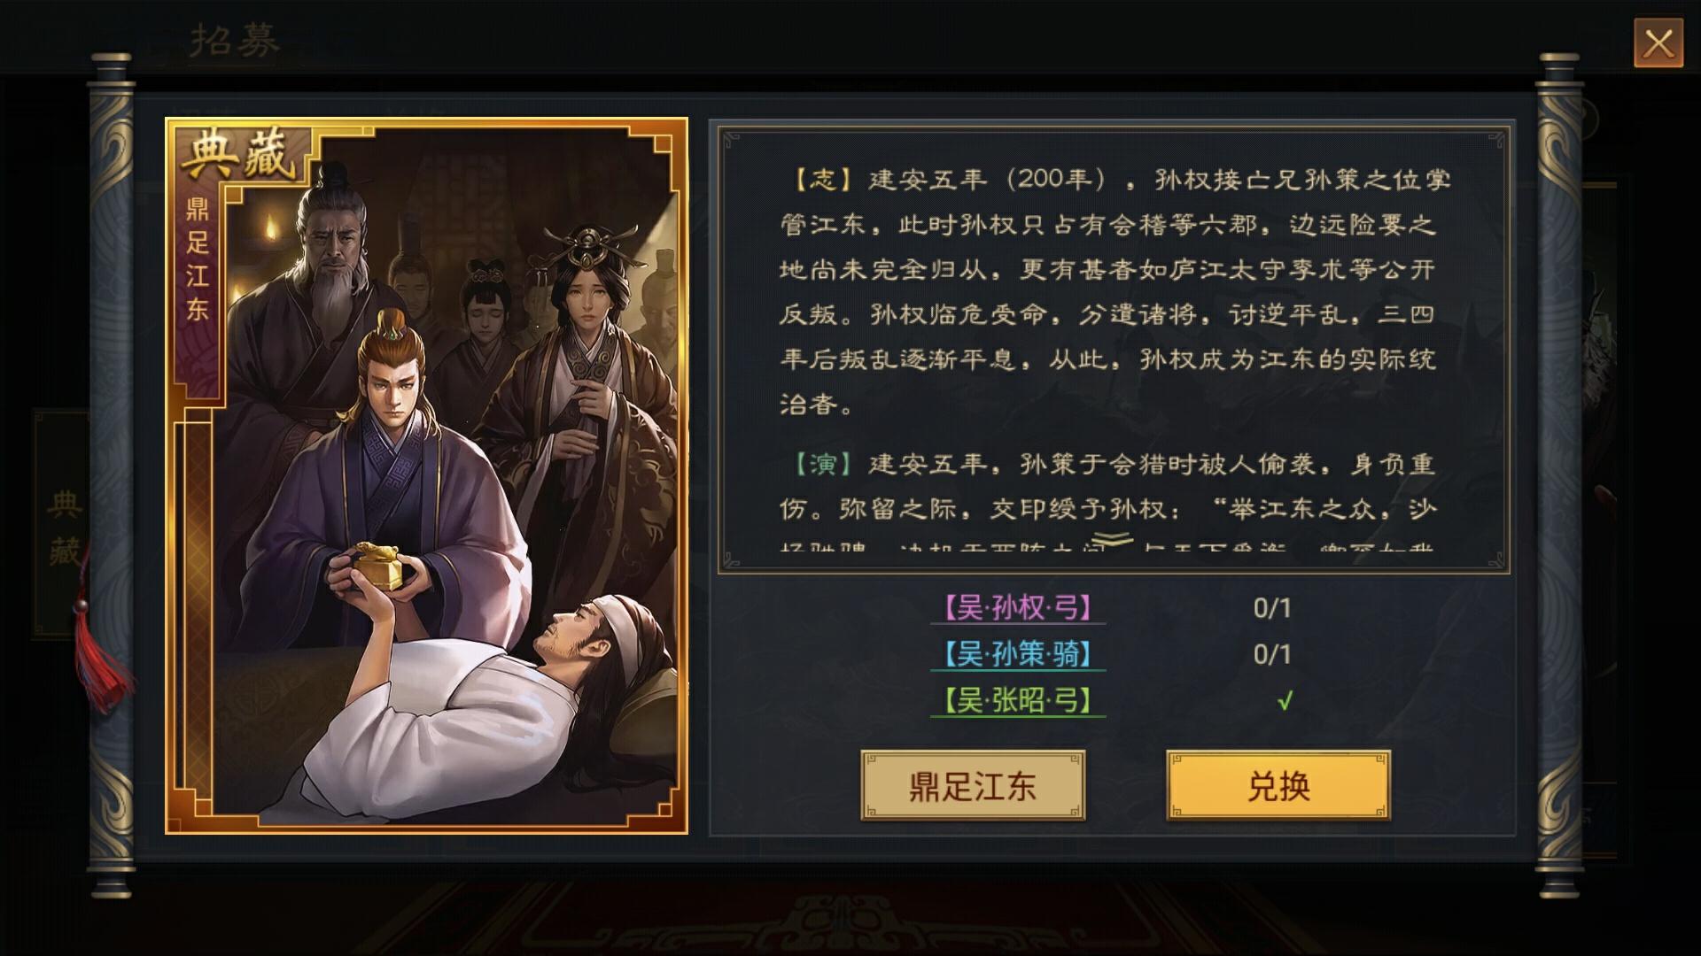Click the 兑换 exchange button

[1278, 785]
